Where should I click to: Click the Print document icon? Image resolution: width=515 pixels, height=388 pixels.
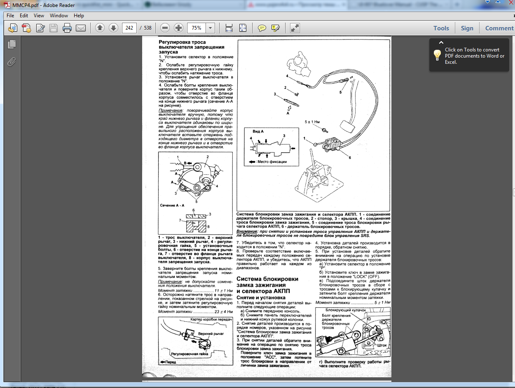pyautogui.click(x=67, y=28)
